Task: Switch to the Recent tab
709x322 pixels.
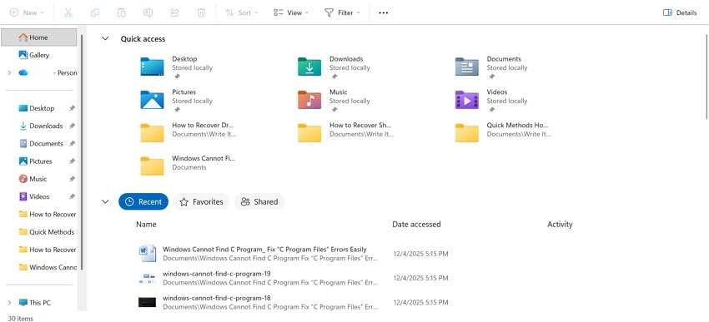Action: point(143,201)
